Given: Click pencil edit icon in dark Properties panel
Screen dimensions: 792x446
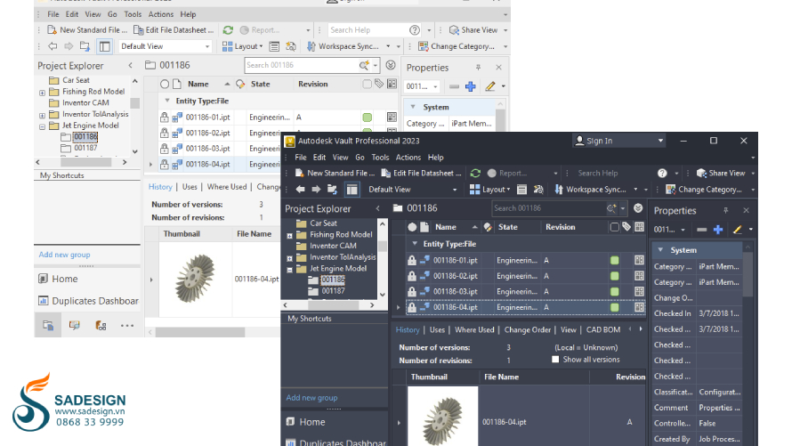Looking at the screenshot, I should pyautogui.click(x=738, y=230).
